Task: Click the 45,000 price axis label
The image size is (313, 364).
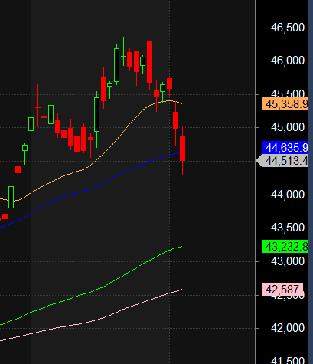Action: pyautogui.click(x=288, y=127)
